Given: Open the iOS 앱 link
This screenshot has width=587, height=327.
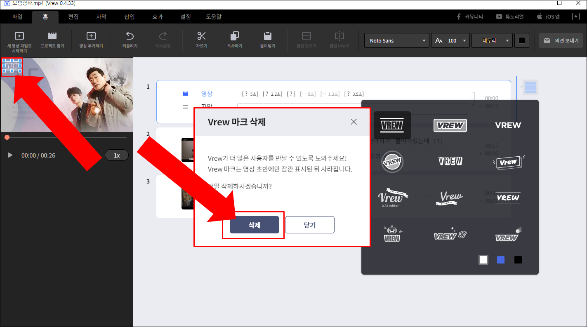Looking at the screenshot, I should 548,17.
